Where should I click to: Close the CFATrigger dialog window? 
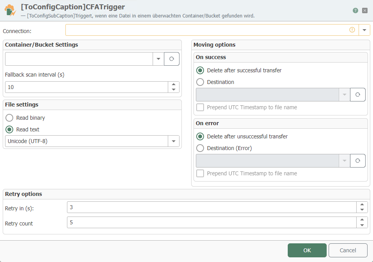(x=365, y=10)
